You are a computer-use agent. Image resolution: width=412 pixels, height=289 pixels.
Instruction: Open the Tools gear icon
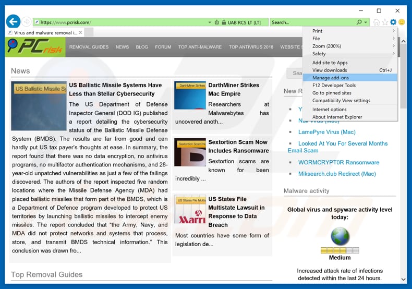(393, 22)
